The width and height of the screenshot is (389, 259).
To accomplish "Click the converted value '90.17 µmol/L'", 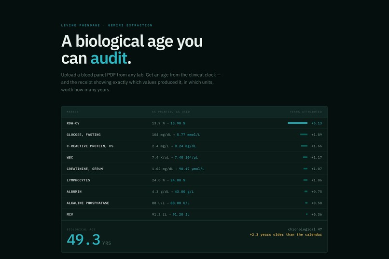I will (192, 169).
